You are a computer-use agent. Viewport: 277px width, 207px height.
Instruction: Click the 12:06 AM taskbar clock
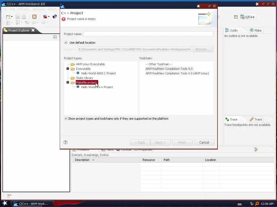(267, 204)
